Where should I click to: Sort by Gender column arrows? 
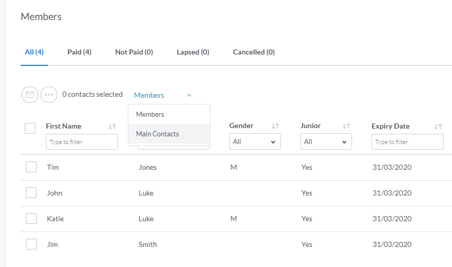(x=275, y=127)
